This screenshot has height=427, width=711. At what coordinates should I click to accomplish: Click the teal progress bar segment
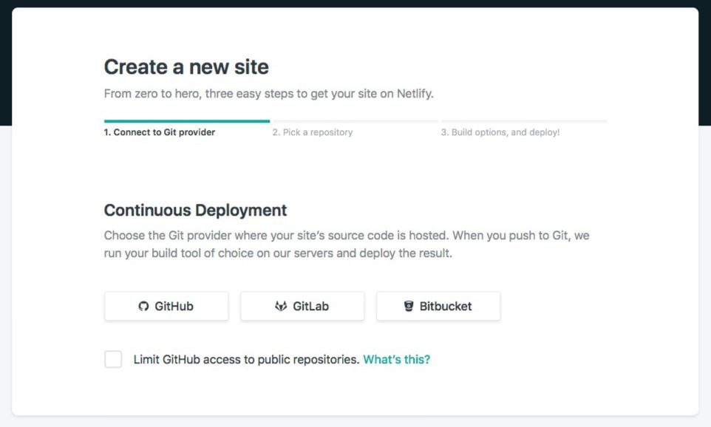pyautogui.click(x=187, y=121)
